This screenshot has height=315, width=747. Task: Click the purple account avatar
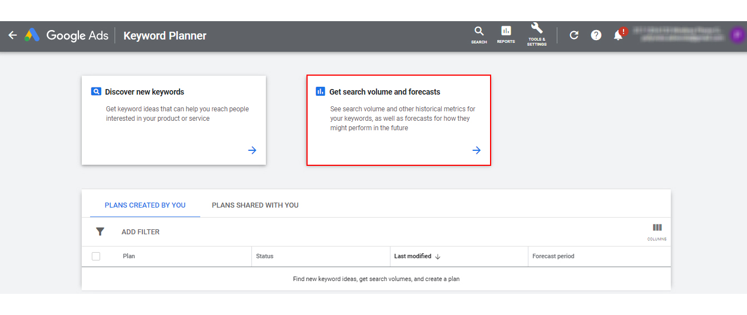(x=738, y=35)
